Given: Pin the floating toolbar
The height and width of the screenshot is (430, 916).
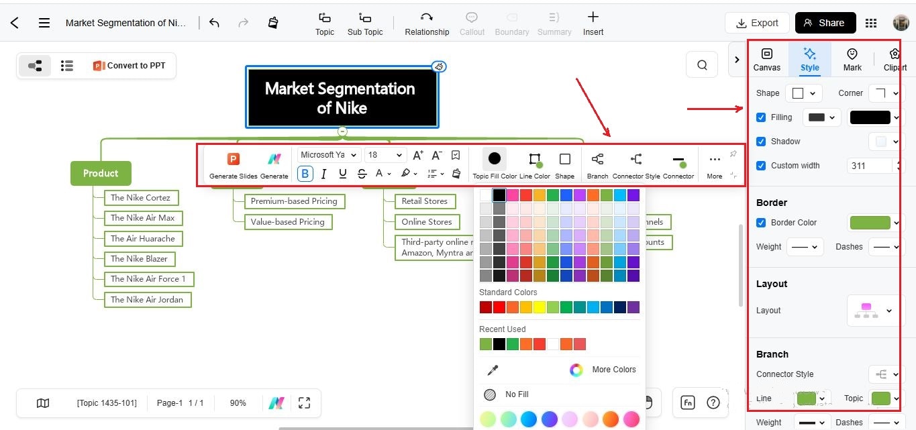Looking at the screenshot, I should (x=733, y=154).
